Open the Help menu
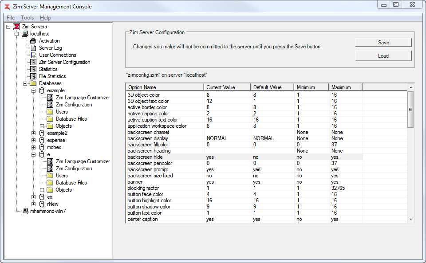The height and width of the screenshot is (263, 426). tap(45, 18)
